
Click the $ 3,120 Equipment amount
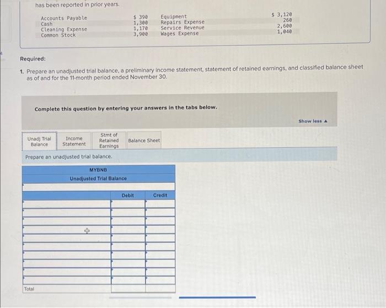(282, 14)
